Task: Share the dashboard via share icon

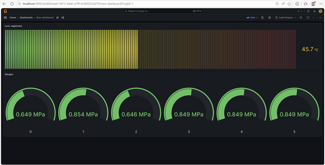Action: click(x=63, y=18)
